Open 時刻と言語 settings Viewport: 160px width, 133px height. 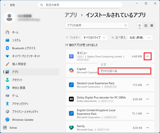[x=31, y=88]
